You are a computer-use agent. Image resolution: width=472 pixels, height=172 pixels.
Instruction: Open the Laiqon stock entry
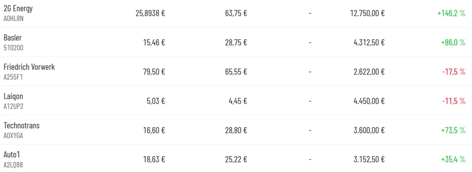click(13, 96)
